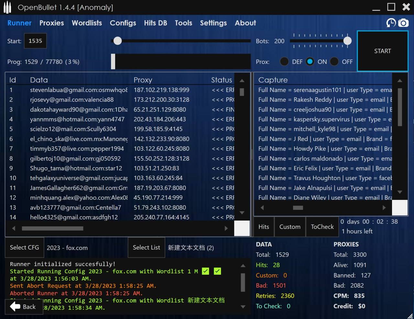This screenshot has width=414, height=319.
Task: Switch to the Hits DB tab
Action: tap(155, 23)
